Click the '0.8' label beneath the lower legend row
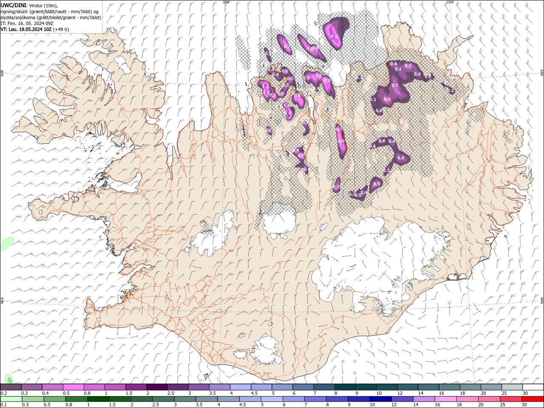This screenshot has height=408, width=544. (x=68, y=405)
